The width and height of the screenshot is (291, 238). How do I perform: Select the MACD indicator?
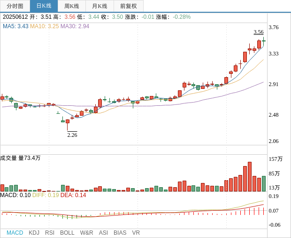pyautogui.click(x=15, y=233)
